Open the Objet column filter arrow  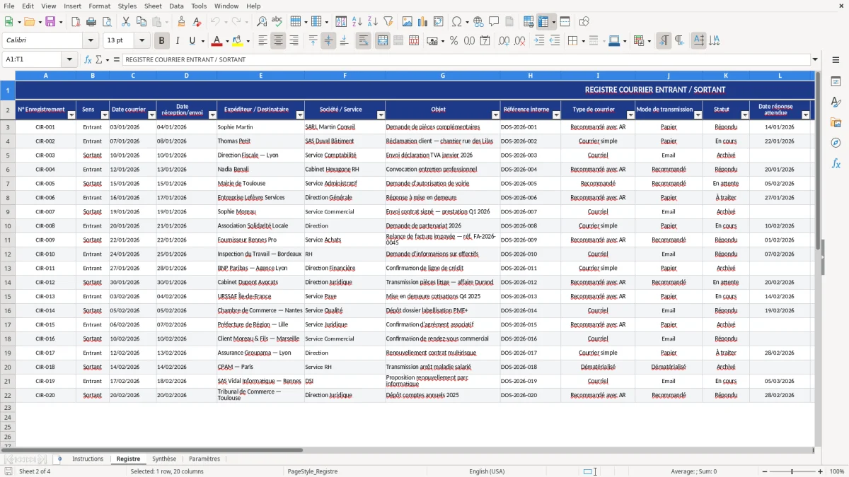[x=495, y=114]
